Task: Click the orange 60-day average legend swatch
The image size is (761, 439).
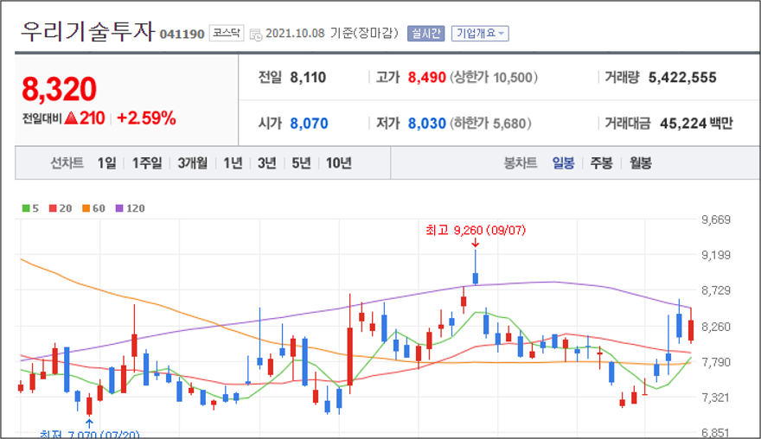Action: pos(86,208)
